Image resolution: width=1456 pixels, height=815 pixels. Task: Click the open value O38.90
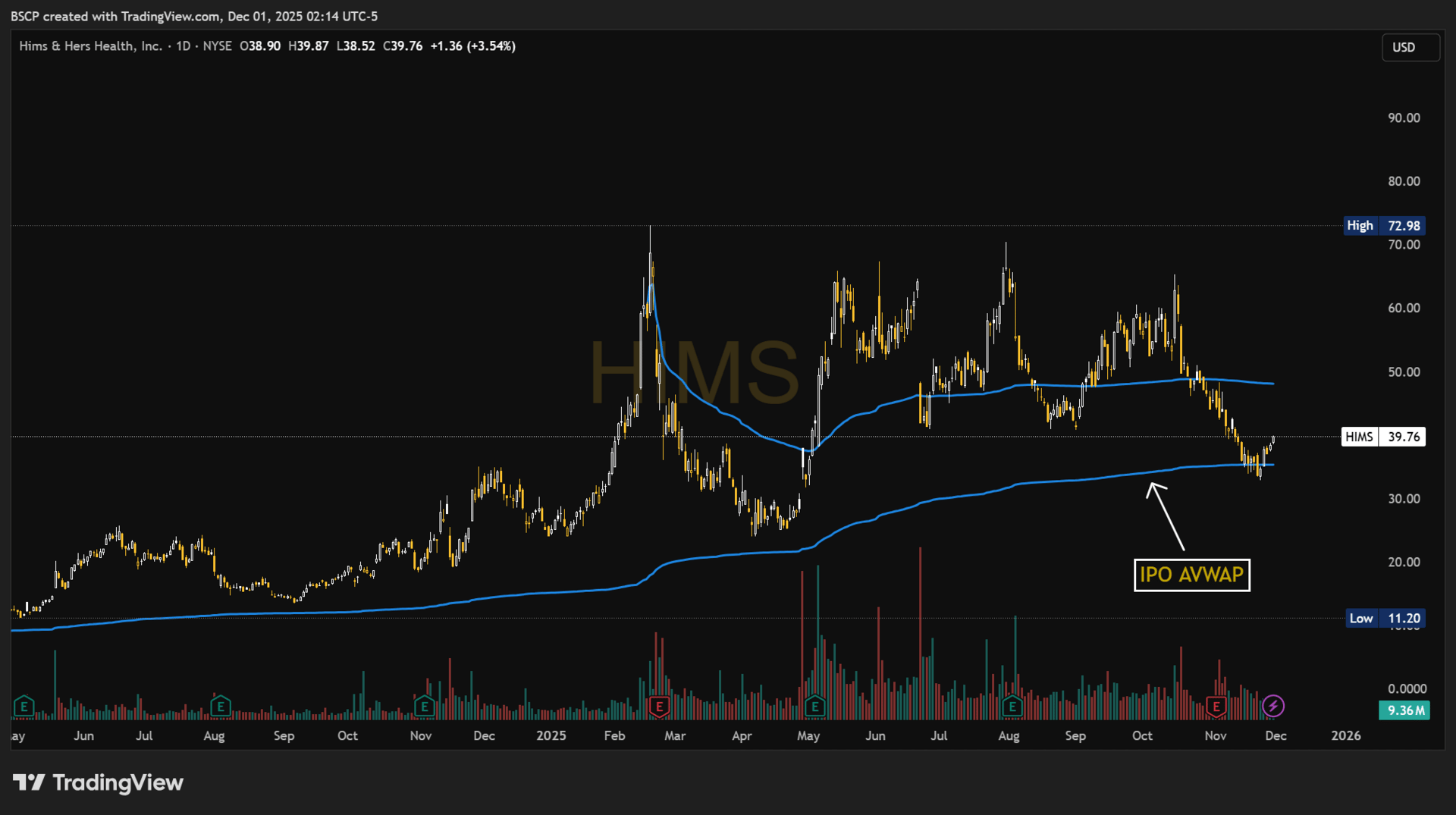[x=260, y=46]
